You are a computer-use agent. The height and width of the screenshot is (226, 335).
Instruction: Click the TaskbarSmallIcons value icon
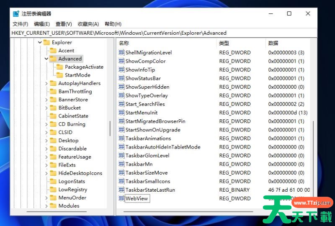coord(121,181)
